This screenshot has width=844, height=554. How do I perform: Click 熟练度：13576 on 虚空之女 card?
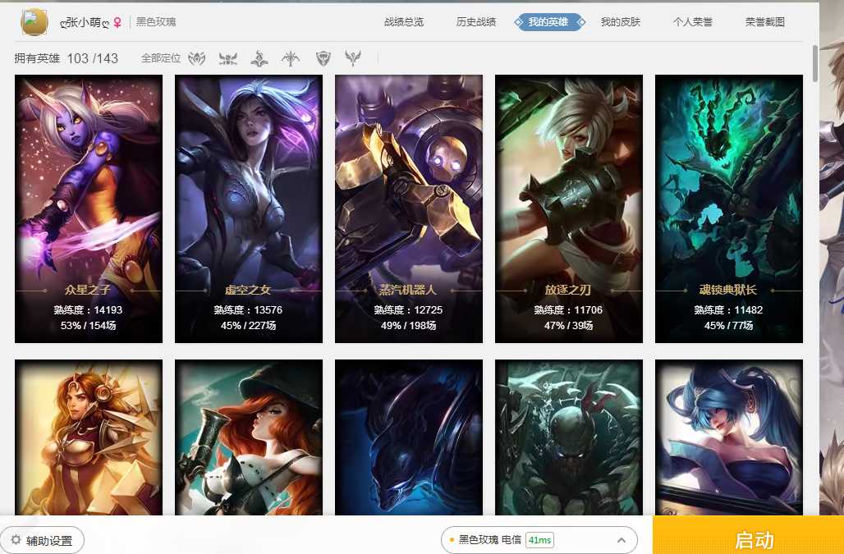(x=248, y=309)
